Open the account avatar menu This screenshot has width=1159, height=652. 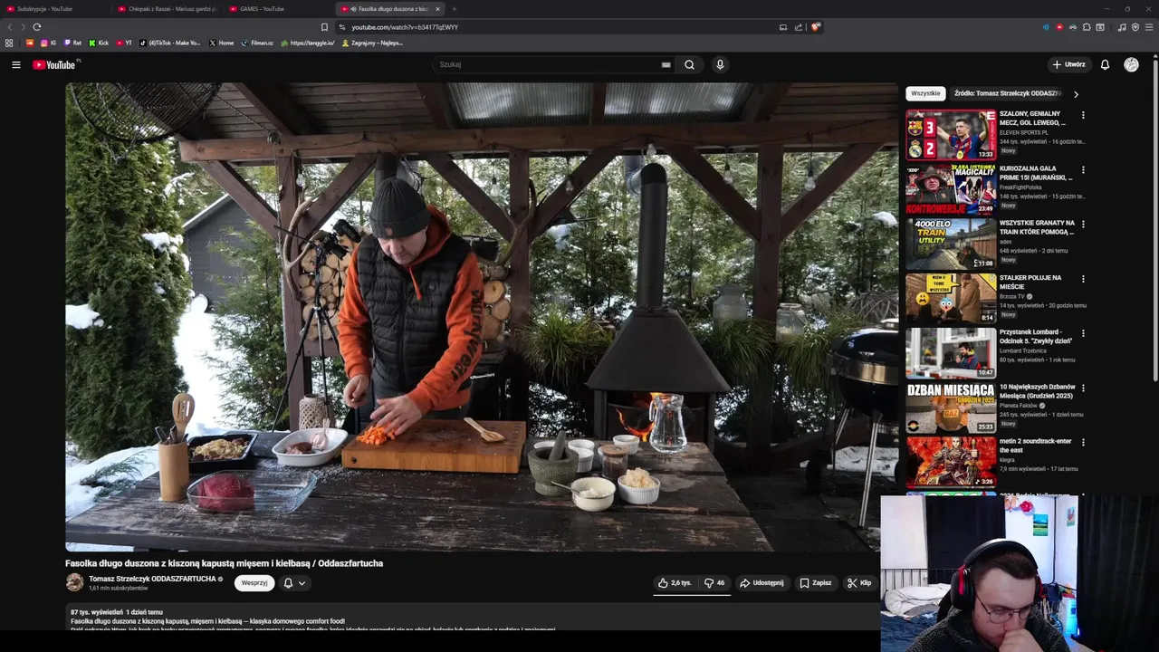(x=1131, y=64)
